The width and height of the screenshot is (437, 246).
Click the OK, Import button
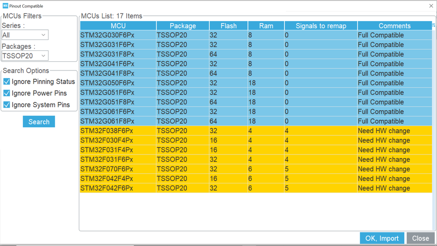click(382, 238)
